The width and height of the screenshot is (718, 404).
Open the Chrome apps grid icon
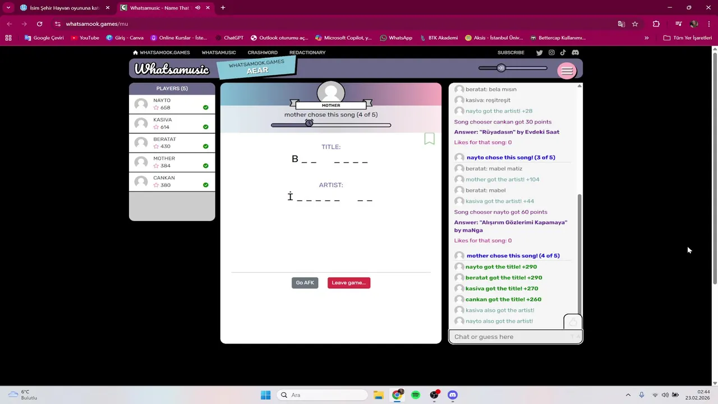click(x=8, y=38)
